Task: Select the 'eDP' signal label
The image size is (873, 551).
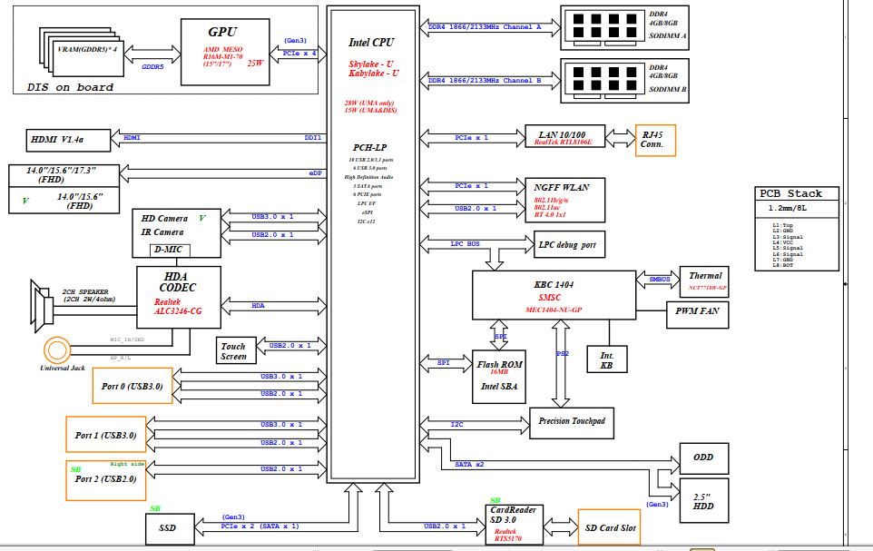Action: [x=315, y=173]
